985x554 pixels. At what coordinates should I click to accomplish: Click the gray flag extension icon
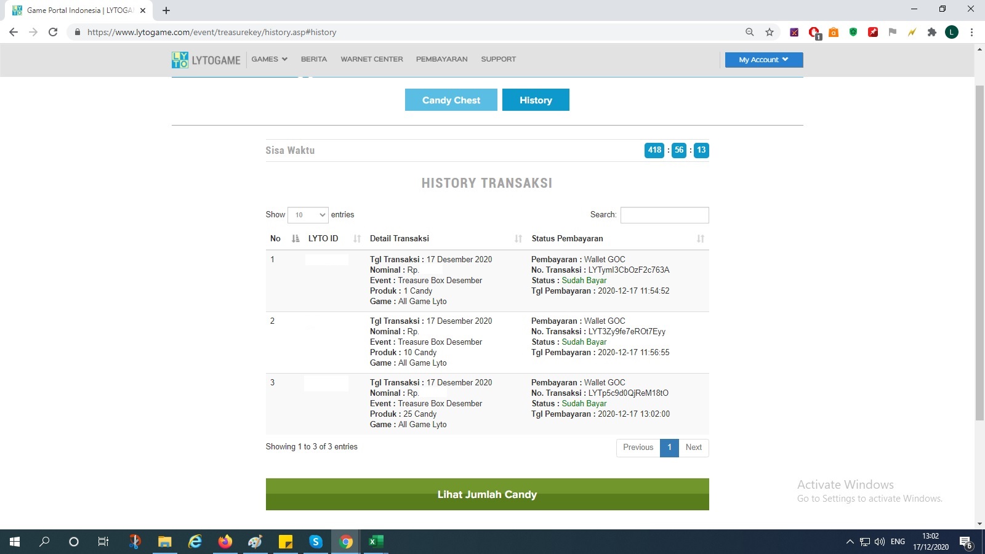pos(893,32)
